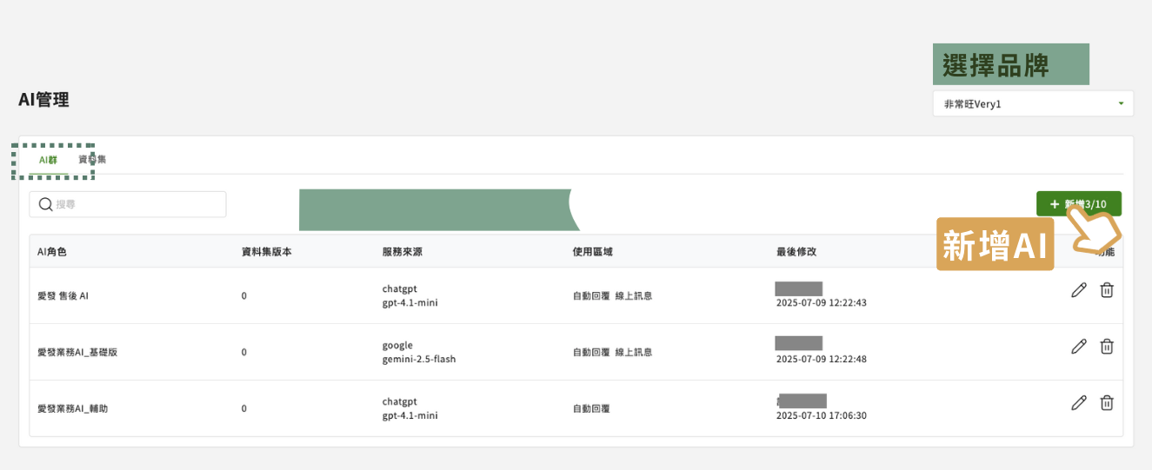The height and width of the screenshot is (470, 1152).
Task: Click the AI管理 page heading
Action: [43, 100]
